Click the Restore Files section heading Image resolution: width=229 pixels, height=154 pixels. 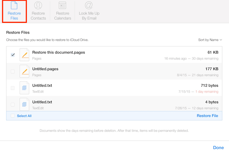click(x=18, y=32)
